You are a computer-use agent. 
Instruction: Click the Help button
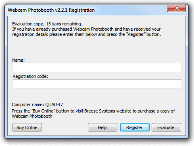pos(102,127)
